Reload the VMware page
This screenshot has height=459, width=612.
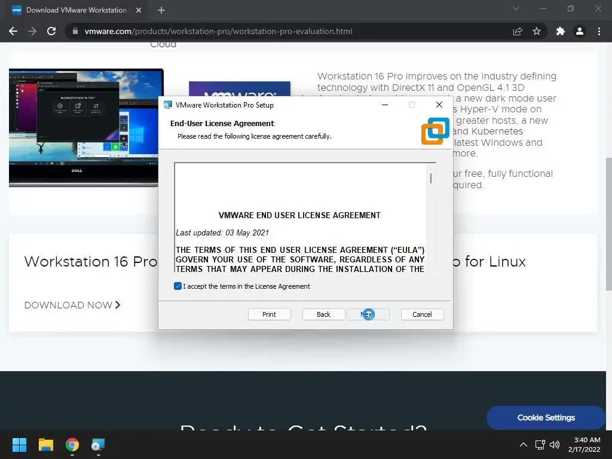51,31
